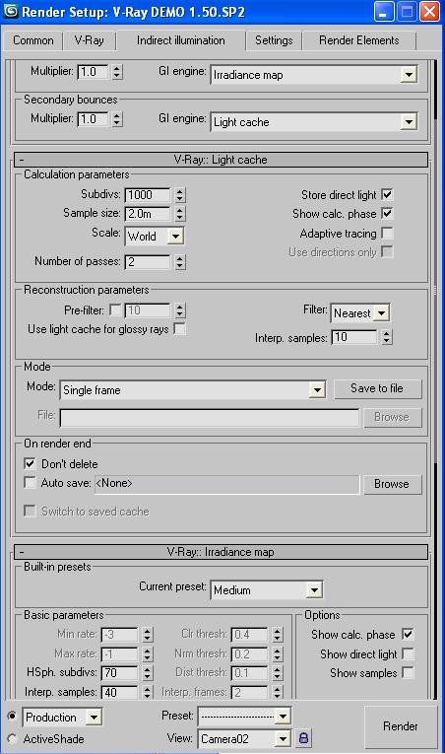Click the Subdivs spinner arrows
This screenshot has width=445, height=754.
pyautogui.click(x=180, y=195)
